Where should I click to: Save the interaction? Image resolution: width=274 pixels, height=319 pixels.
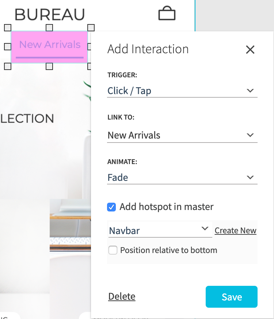click(x=231, y=297)
